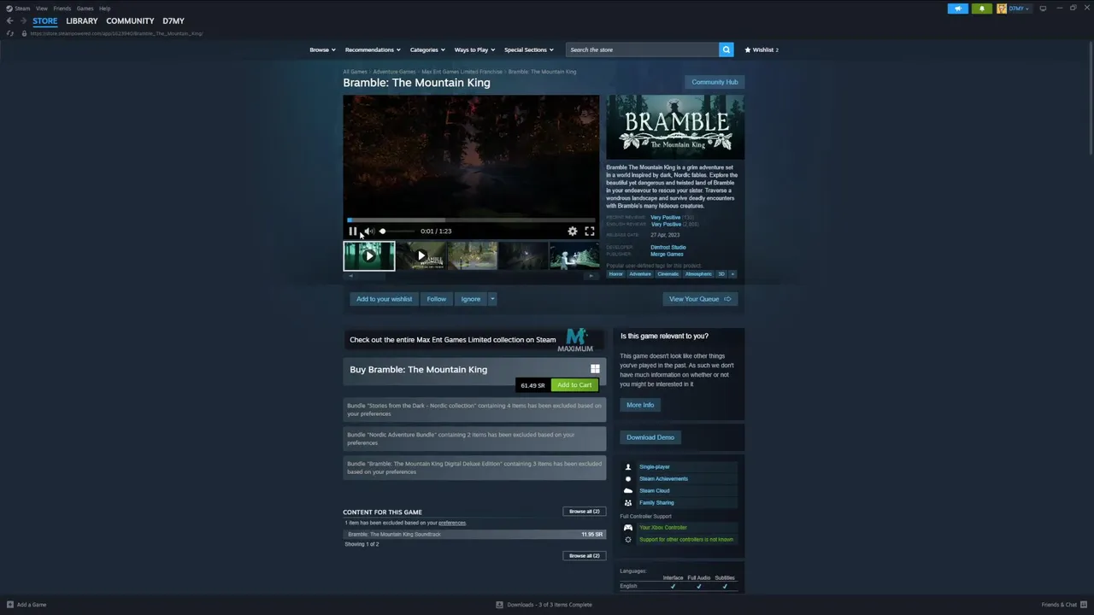Viewport: 1094px width, 615px height.
Task: Open the View menu
Action: pos(41,9)
